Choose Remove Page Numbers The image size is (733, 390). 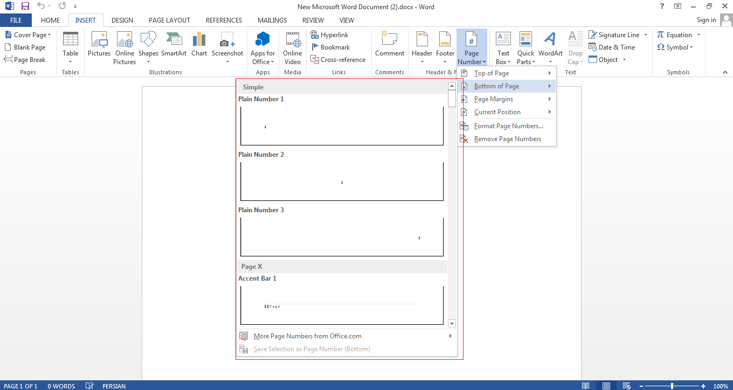507,139
